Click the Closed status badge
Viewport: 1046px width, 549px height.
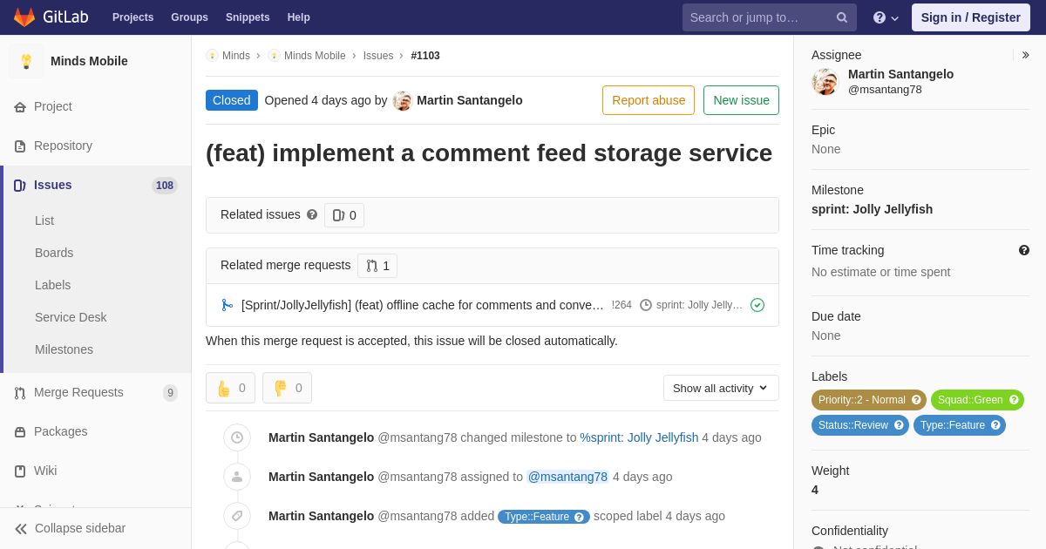[x=232, y=100]
